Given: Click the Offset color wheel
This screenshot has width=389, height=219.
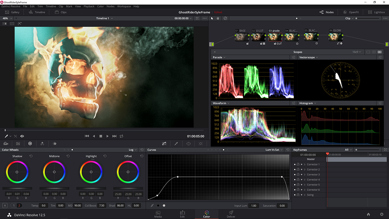Looking at the screenshot, I should point(128,172).
